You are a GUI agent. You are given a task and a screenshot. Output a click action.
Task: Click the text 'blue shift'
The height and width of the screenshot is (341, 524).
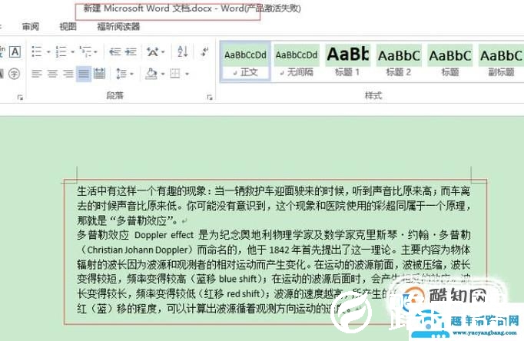tap(237, 279)
